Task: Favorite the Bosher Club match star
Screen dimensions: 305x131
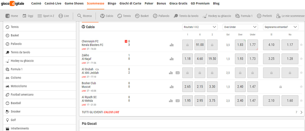Action: pyautogui.click(x=301, y=86)
